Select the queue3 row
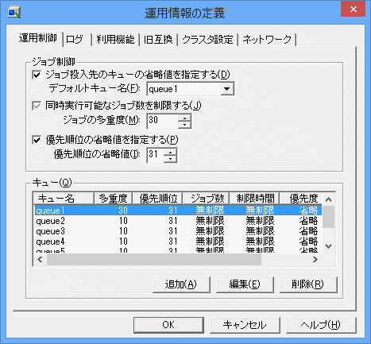Image resolution: width=371 pixels, height=344 pixels. pyautogui.click(x=178, y=231)
